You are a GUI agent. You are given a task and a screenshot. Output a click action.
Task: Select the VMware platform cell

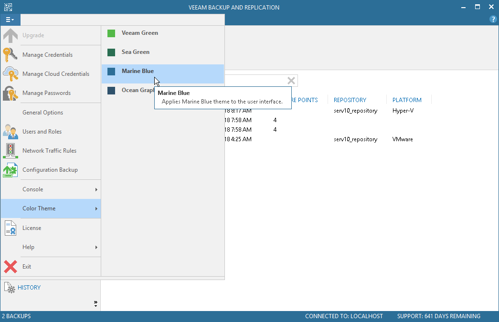click(403, 139)
